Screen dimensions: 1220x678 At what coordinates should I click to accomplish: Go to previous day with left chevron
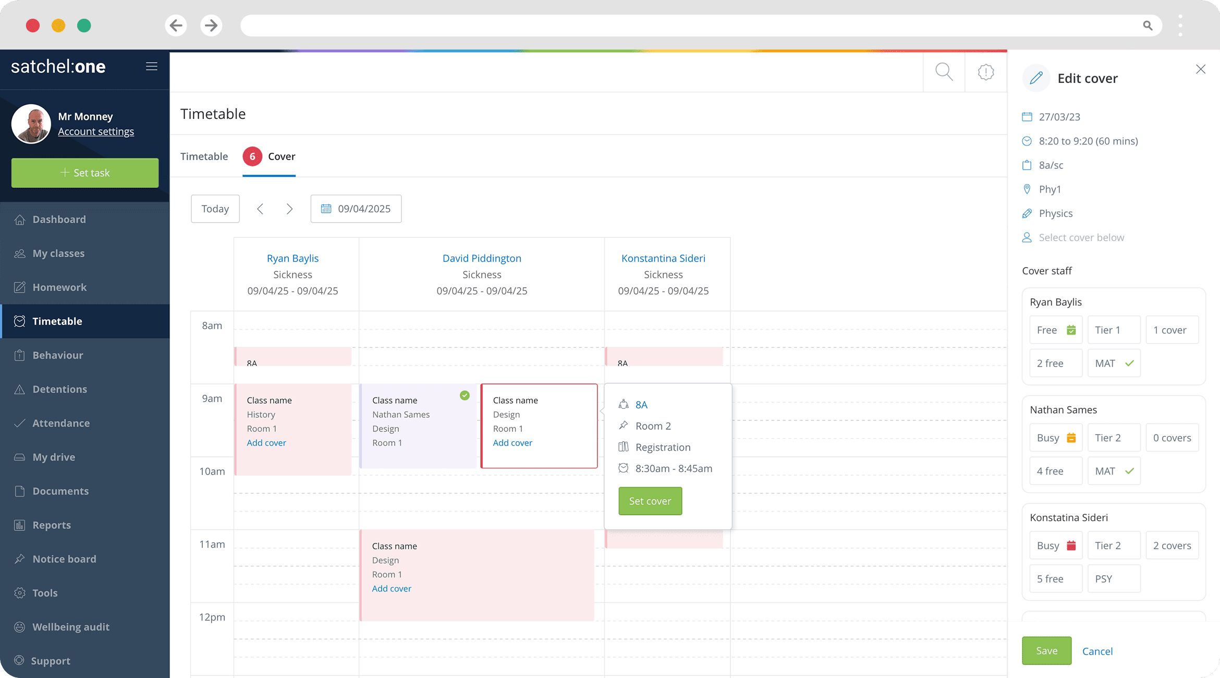[260, 209]
